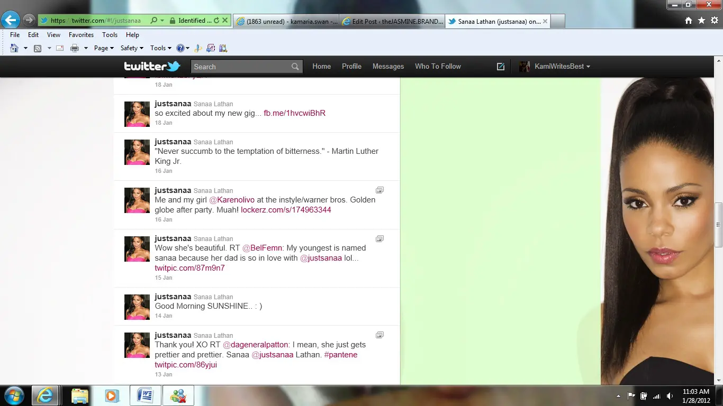
Task: Expand the Help icon dropdown arrow
Action: (188, 48)
